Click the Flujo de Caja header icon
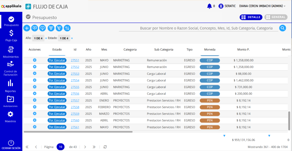Image resolution: width=292 pixels, height=151 pixels. tap(28, 6)
